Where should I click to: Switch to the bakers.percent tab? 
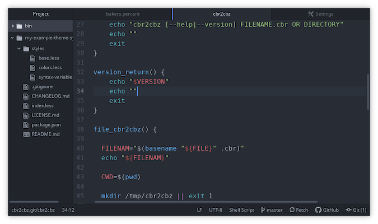(123, 13)
